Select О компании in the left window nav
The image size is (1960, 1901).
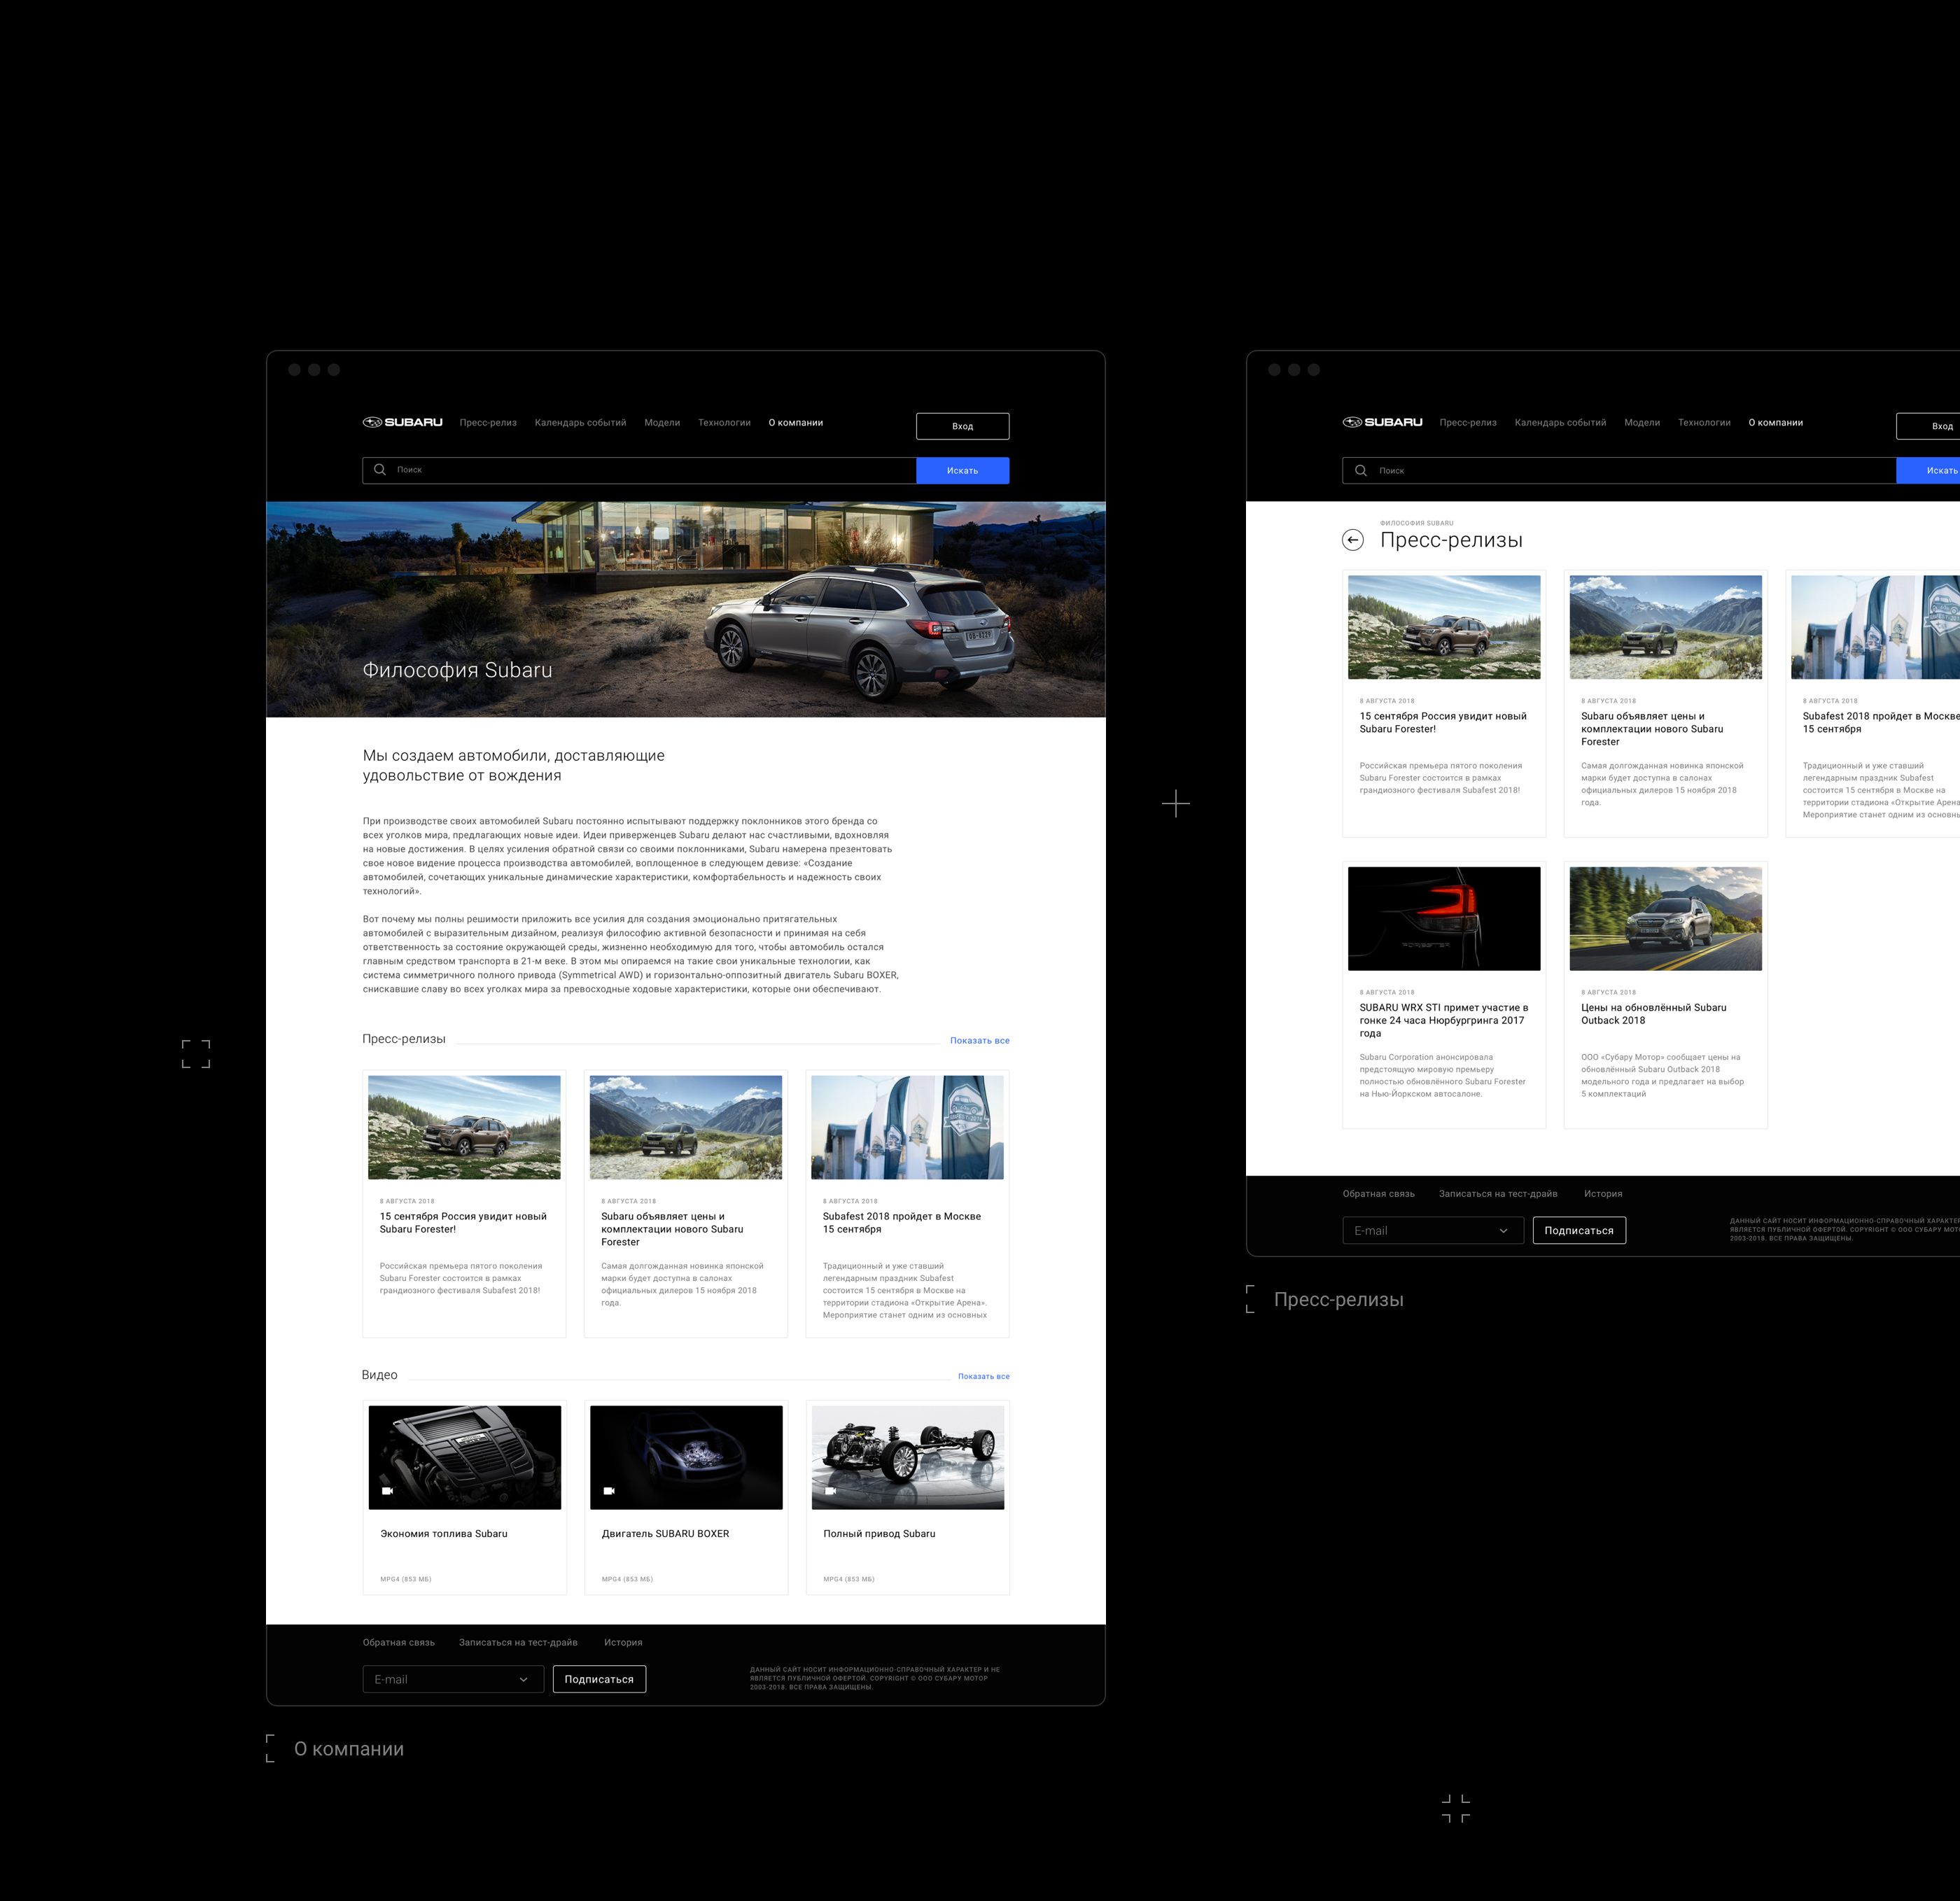tap(796, 423)
